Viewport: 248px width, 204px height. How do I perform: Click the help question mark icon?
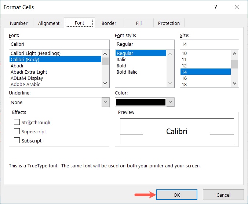point(216,7)
